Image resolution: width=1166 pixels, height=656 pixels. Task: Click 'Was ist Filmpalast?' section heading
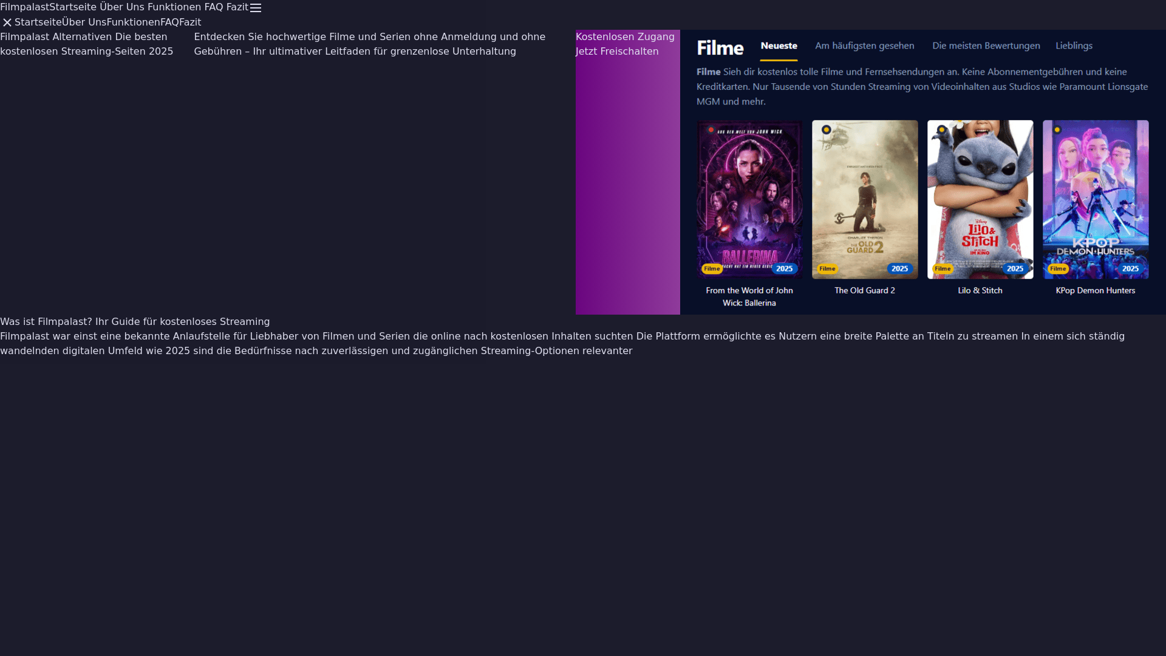coord(135,322)
